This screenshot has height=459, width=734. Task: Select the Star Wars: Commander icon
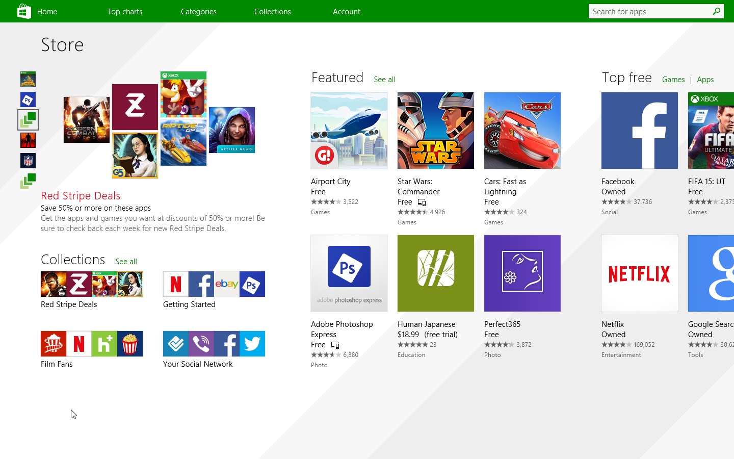point(435,131)
